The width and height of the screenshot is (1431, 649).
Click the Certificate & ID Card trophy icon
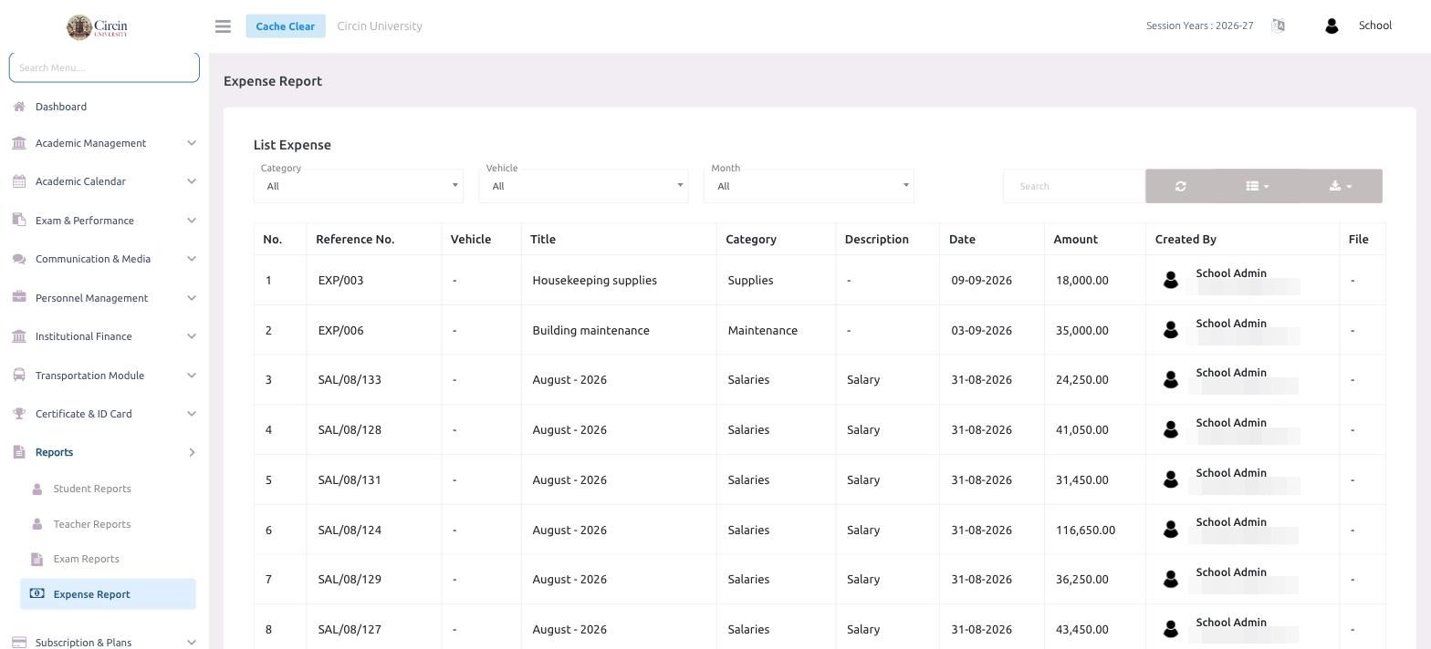[19, 414]
